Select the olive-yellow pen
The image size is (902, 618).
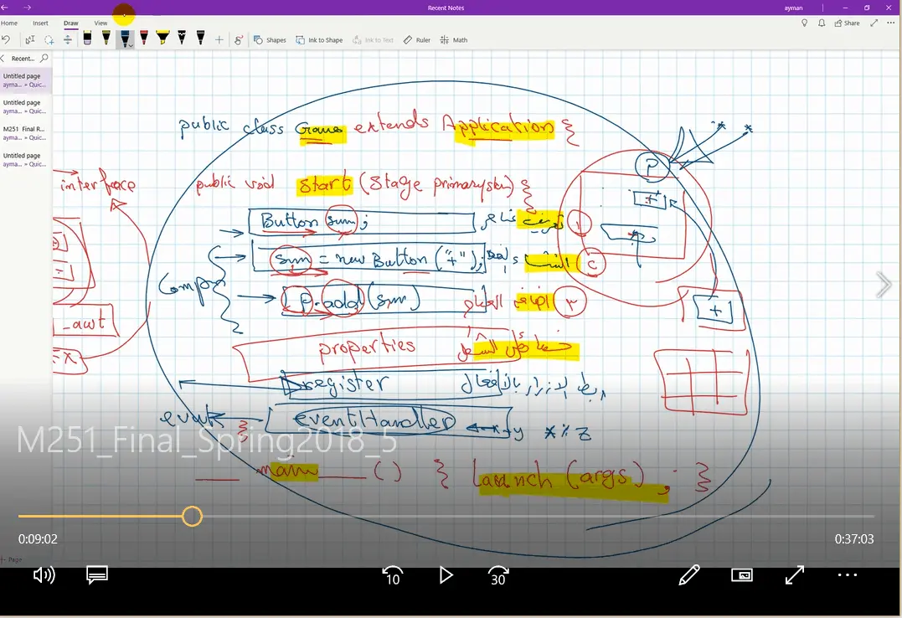106,39
